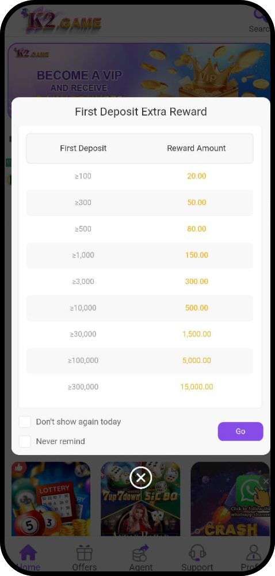Open the Profile person icon
Viewport: 275px width, 576px height.
(254, 553)
